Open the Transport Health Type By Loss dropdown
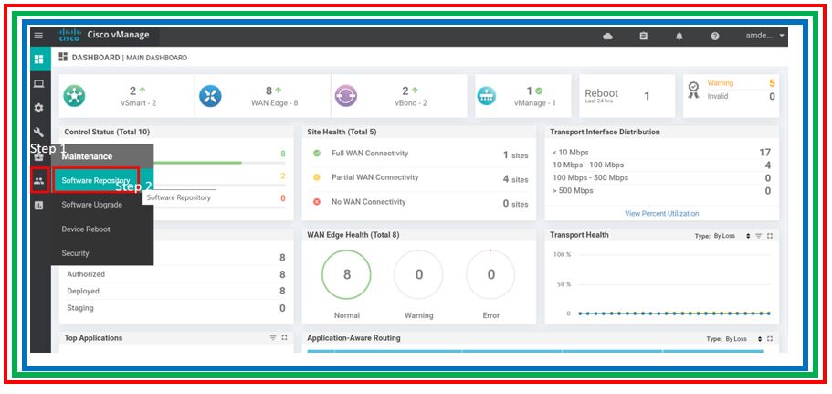 point(727,236)
